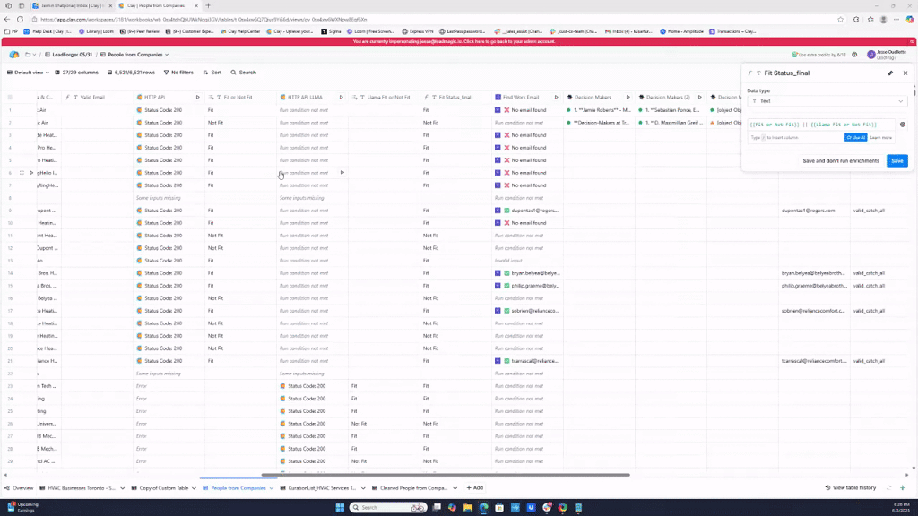Click play icon on Find Work Email column
This screenshot has width=918, height=516.
click(x=556, y=97)
